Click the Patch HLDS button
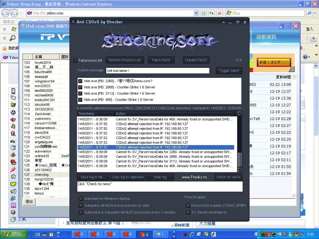This screenshot has width=319, height=239. (x=161, y=60)
